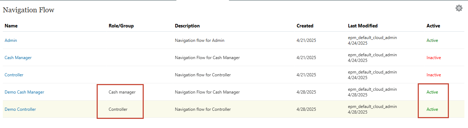Click the Name column header
468x128 pixels.
coord(11,26)
